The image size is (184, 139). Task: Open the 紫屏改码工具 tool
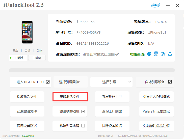(112, 97)
